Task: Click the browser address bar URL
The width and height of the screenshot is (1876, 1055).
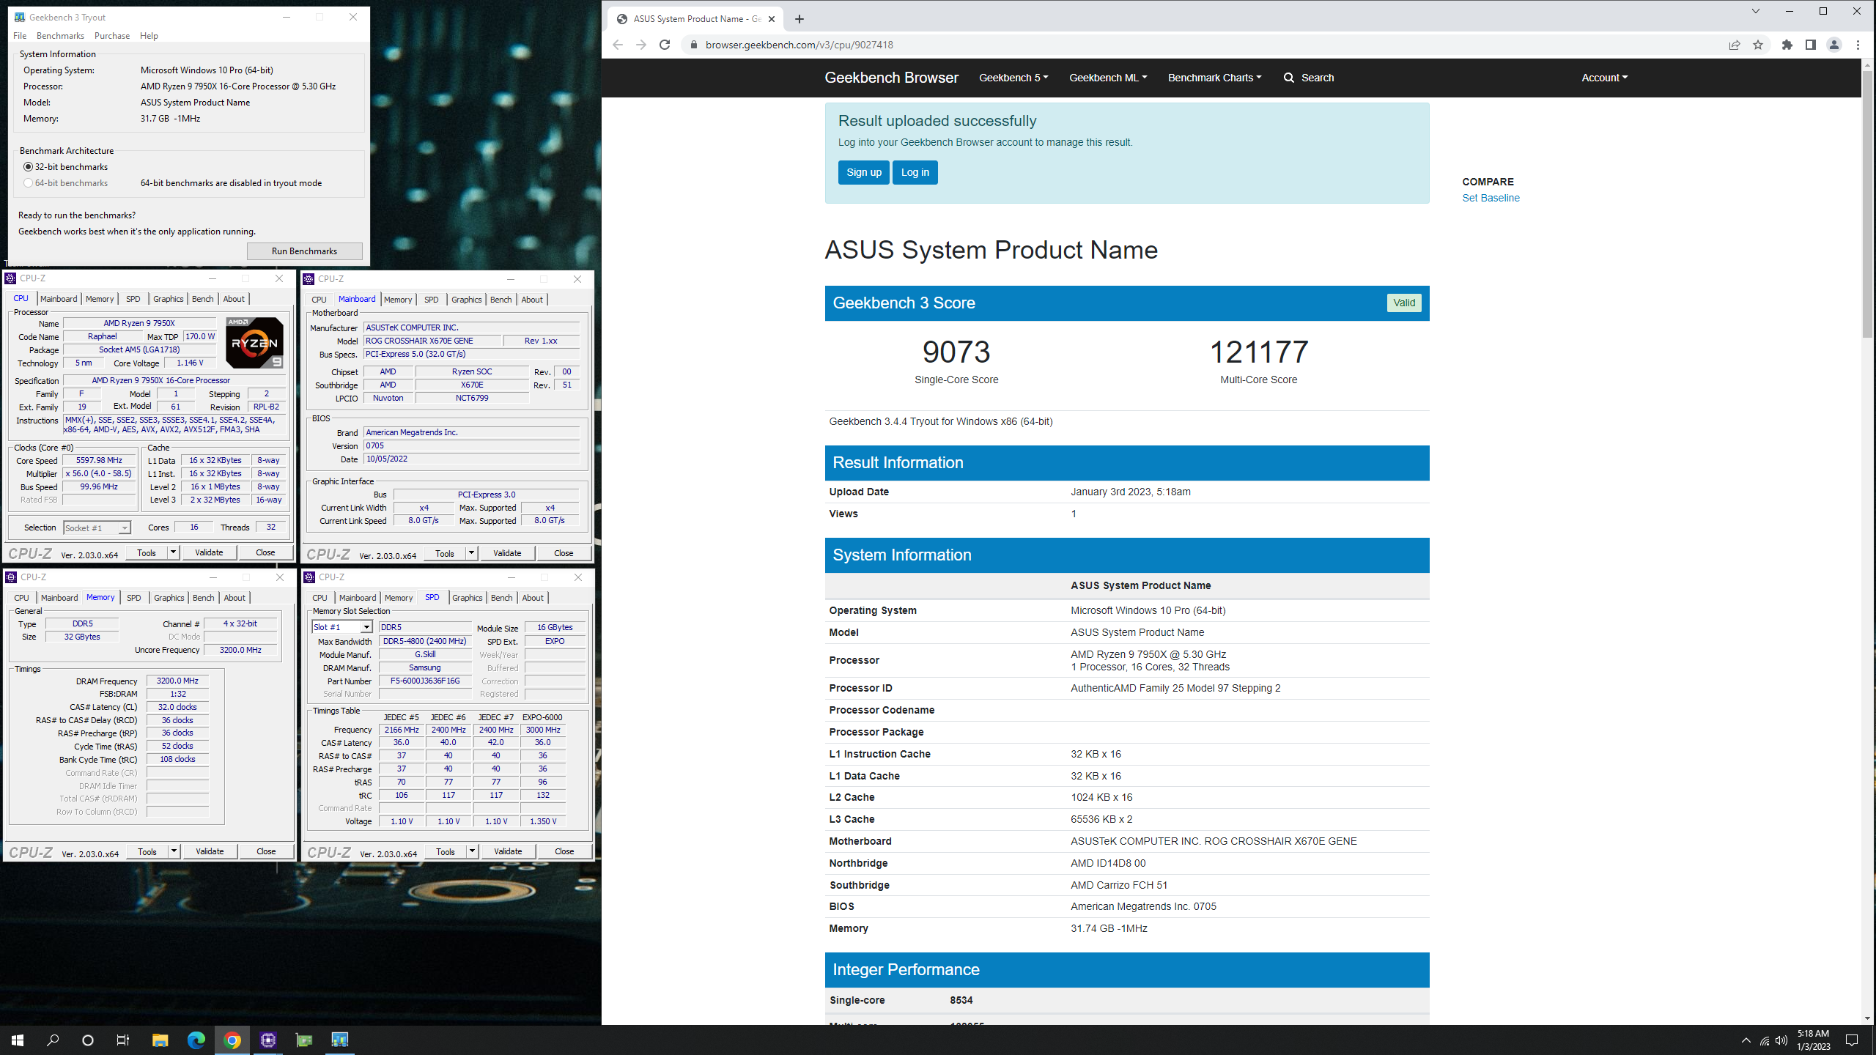Action: 799,45
